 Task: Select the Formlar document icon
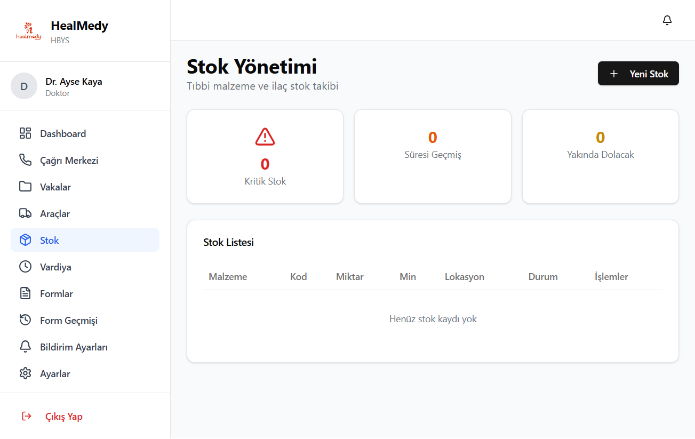tap(25, 293)
